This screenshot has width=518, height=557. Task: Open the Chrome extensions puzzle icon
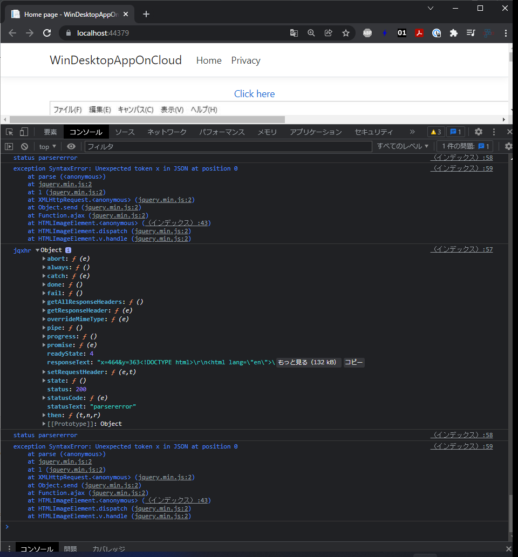coord(454,33)
